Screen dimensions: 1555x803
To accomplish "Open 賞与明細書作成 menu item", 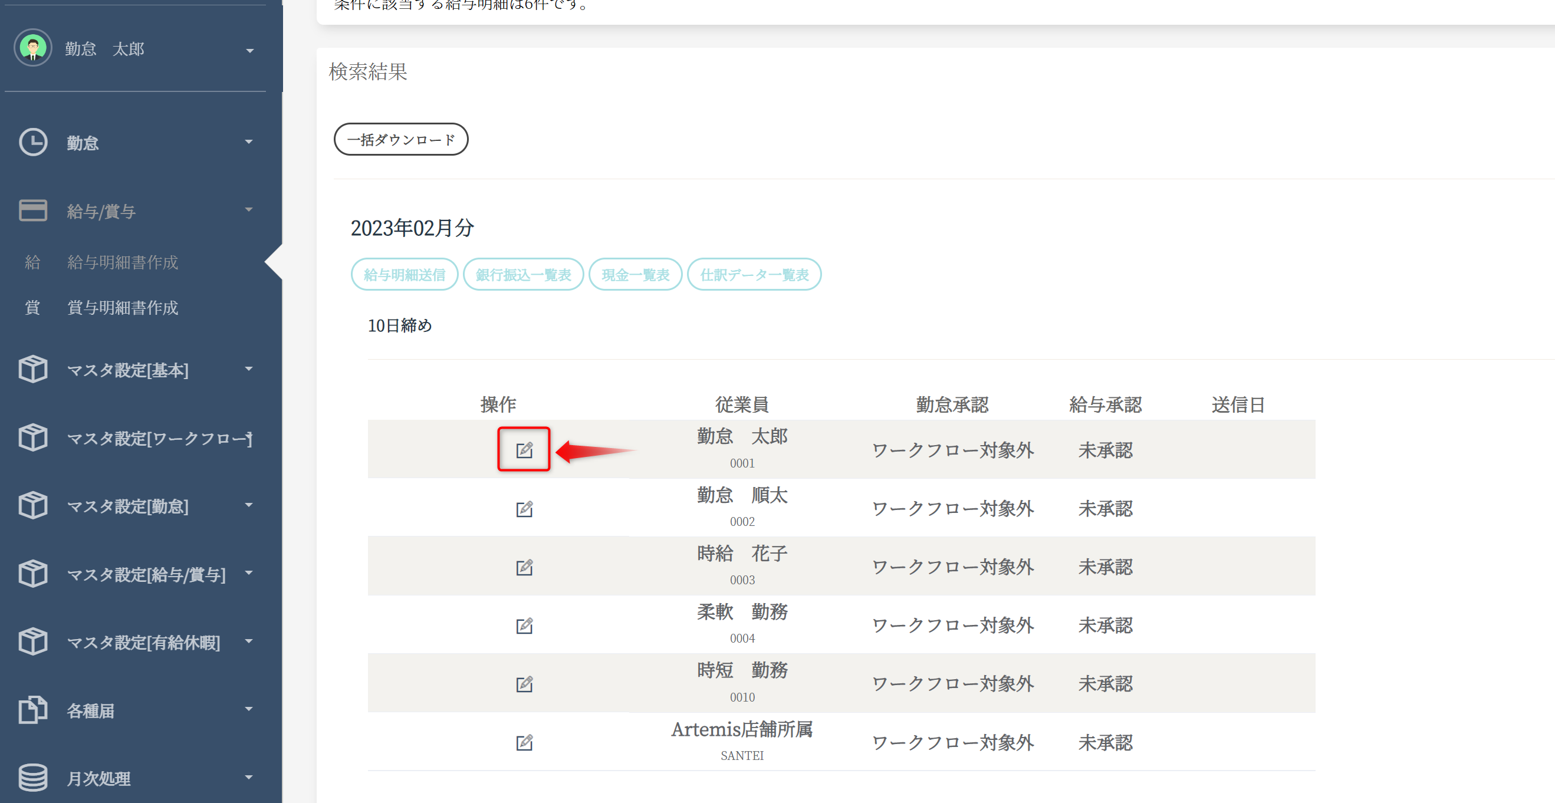I will (123, 308).
